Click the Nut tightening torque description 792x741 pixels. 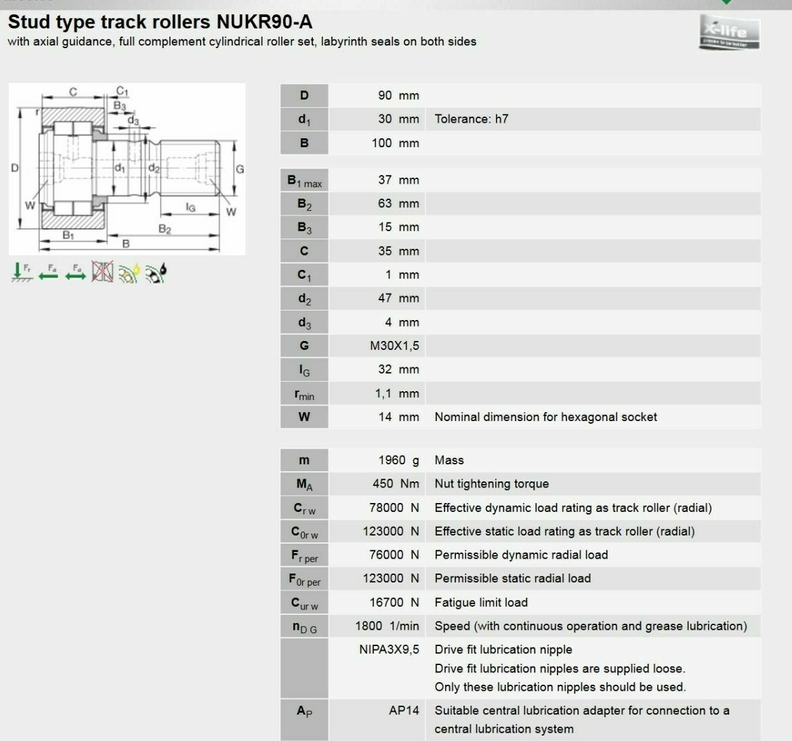pos(491,484)
